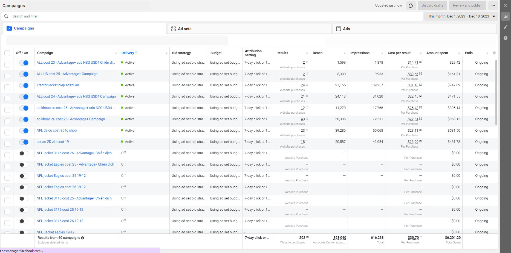Toggle car ao 2D zip cost 19 switch

[24, 142]
